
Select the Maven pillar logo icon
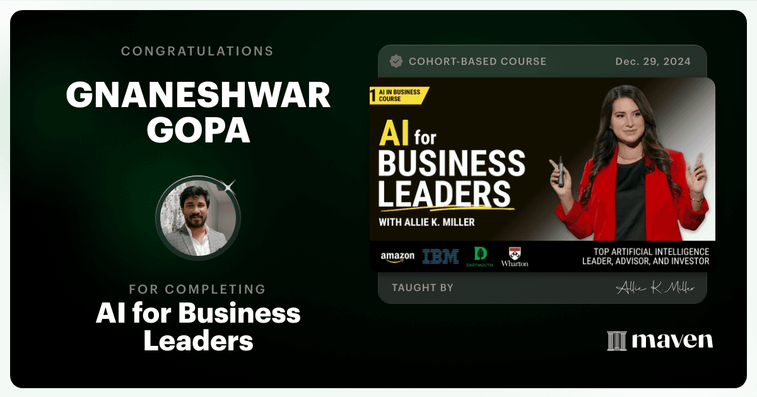coord(616,341)
